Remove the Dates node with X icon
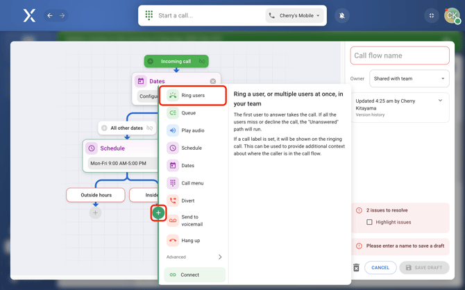Image resolution: width=465 pixels, height=290 pixels. (213, 81)
